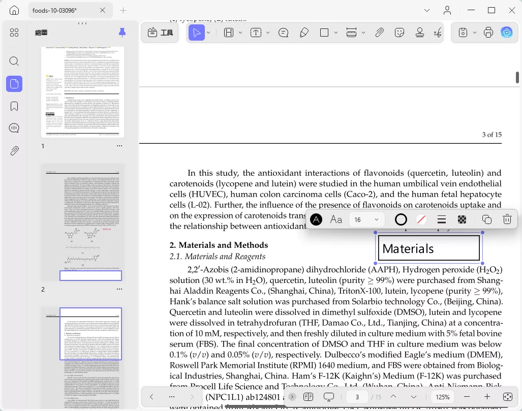The width and height of the screenshot is (522, 411).
Task: Zoom in with the plus button
Action: (x=487, y=397)
